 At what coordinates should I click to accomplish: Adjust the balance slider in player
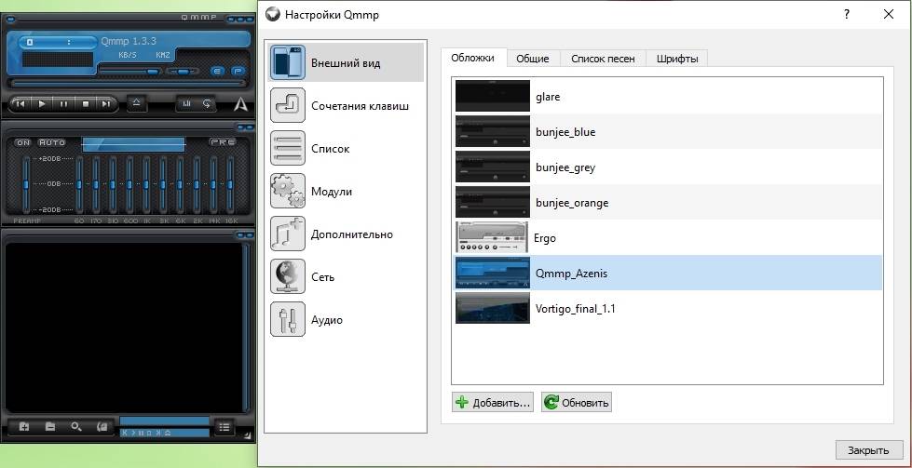[183, 72]
